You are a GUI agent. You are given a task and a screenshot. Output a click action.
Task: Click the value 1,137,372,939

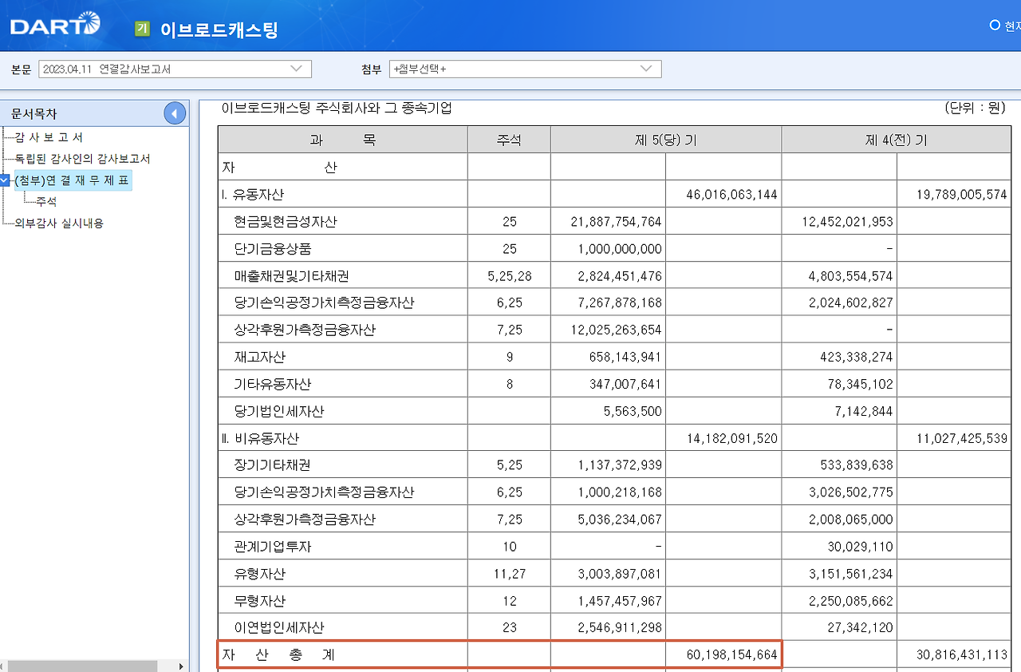pyautogui.click(x=620, y=465)
